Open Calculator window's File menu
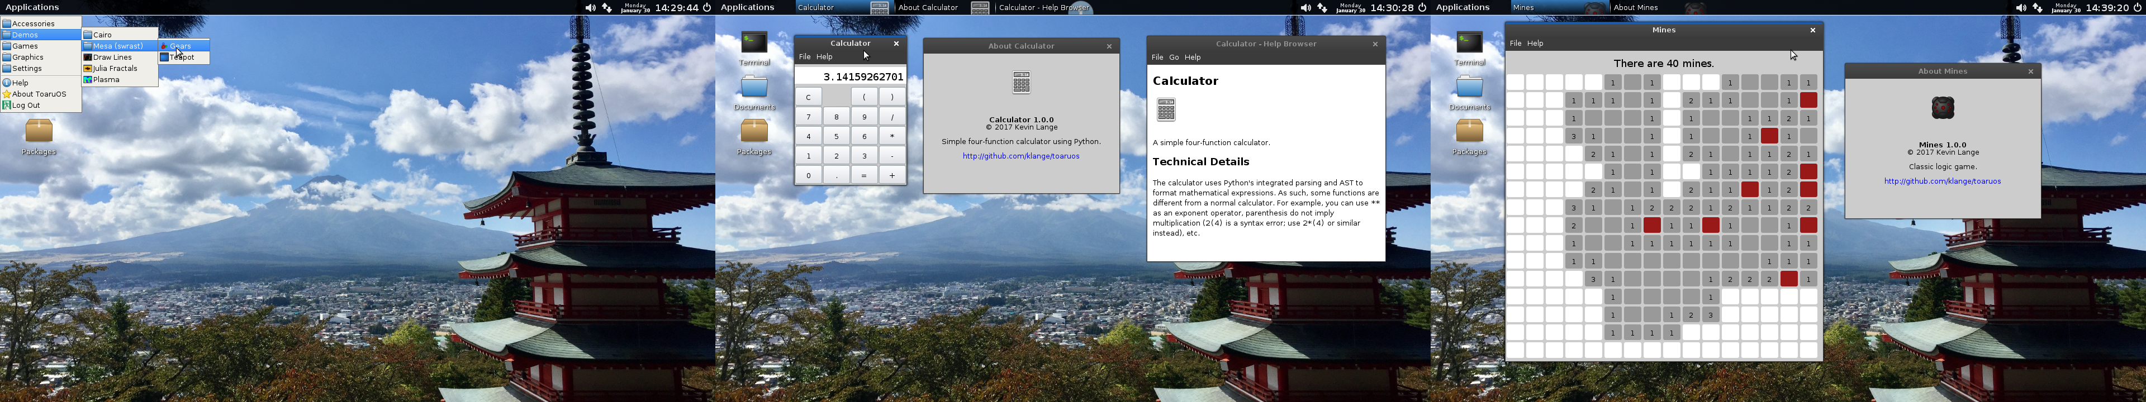The width and height of the screenshot is (2146, 402). tap(805, 56)
